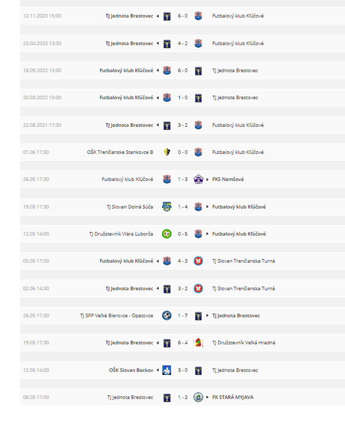Click TJ Družstevník Veľká Hradná crest
The image size is (345, 427).
coord(198,343)
